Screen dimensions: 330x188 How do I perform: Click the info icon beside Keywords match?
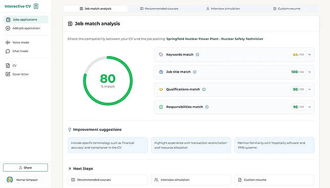[x=197, y=55]
